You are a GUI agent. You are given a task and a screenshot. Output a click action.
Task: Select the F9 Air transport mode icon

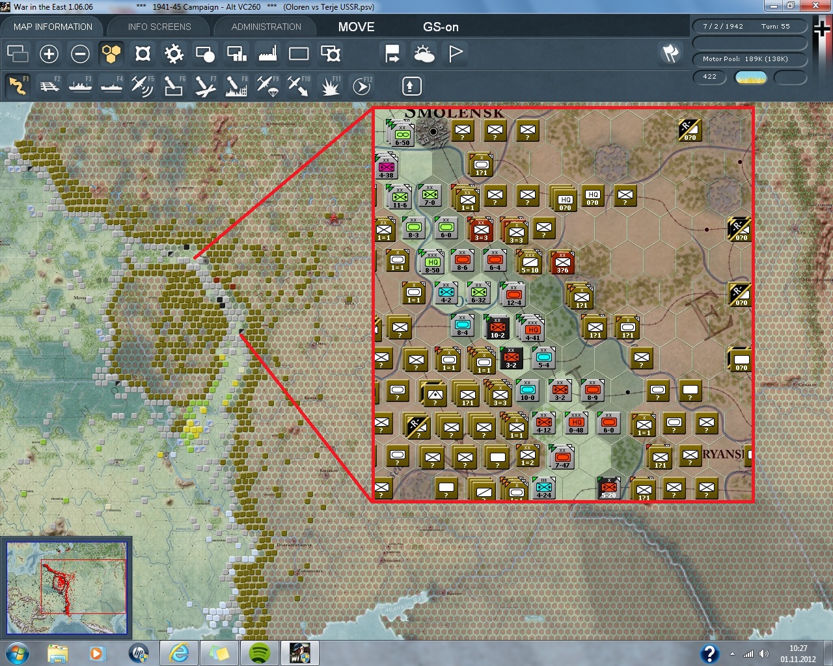tap(267, 86)
